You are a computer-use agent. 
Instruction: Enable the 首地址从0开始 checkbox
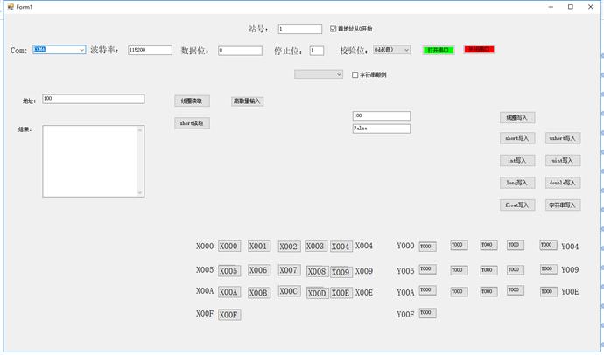[333, 29]
